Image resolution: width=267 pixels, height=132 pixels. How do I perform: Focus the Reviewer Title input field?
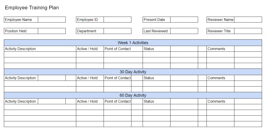(x=248, y=31)
